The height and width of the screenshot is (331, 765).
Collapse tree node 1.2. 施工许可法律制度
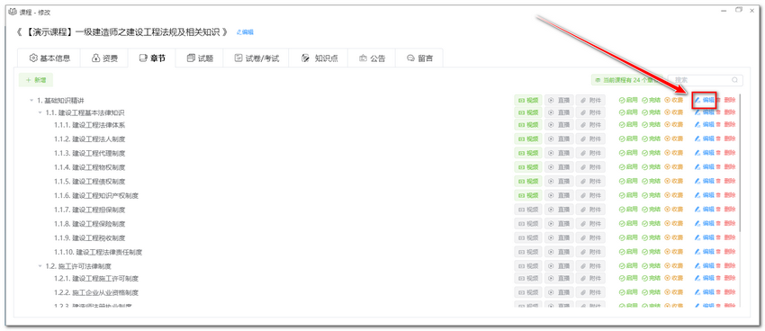pyautogui.click(x=40, y=266)
